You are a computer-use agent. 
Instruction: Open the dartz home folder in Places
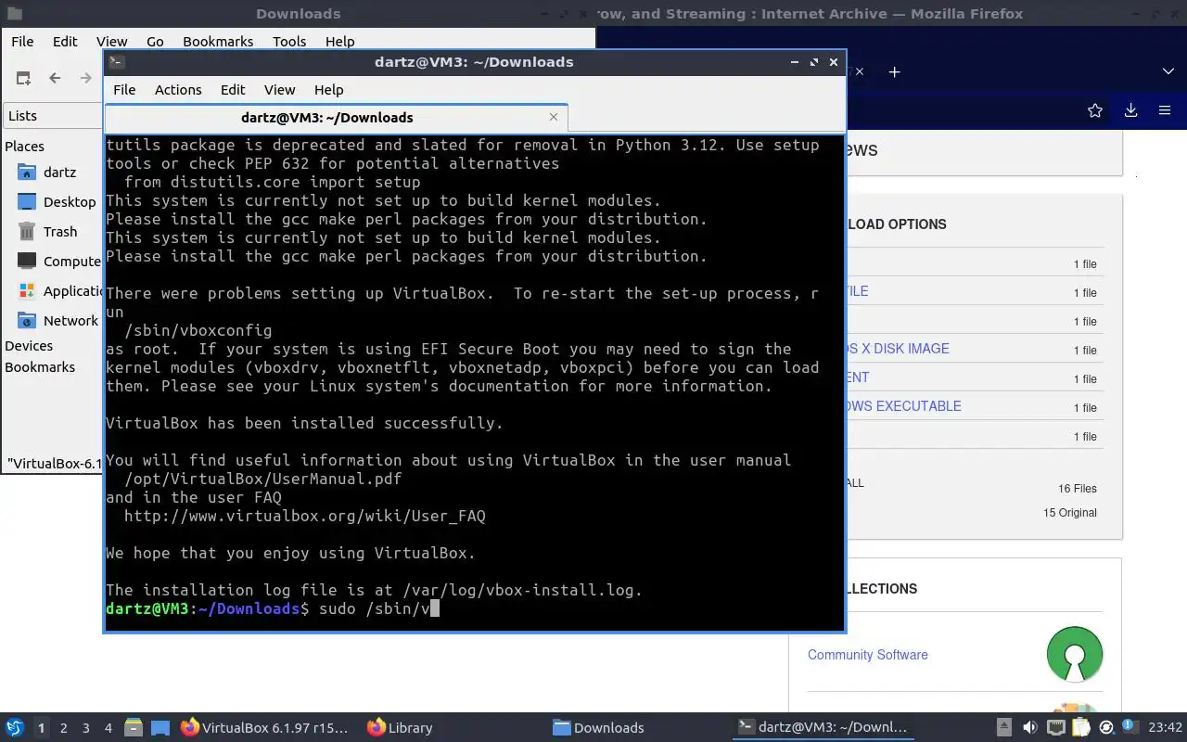coord(59,173)
